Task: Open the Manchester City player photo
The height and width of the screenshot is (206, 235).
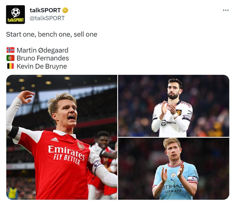Action: [x=174, y=169]
